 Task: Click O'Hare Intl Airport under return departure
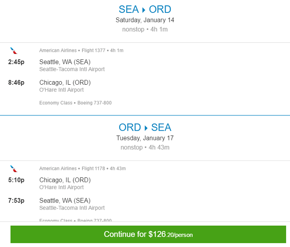(x=62, y=187)
